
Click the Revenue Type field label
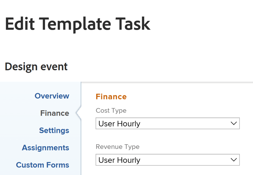pos(117,147)
